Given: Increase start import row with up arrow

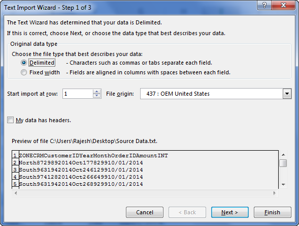Looking at the screenshot, I should click(x=96, y=92).
